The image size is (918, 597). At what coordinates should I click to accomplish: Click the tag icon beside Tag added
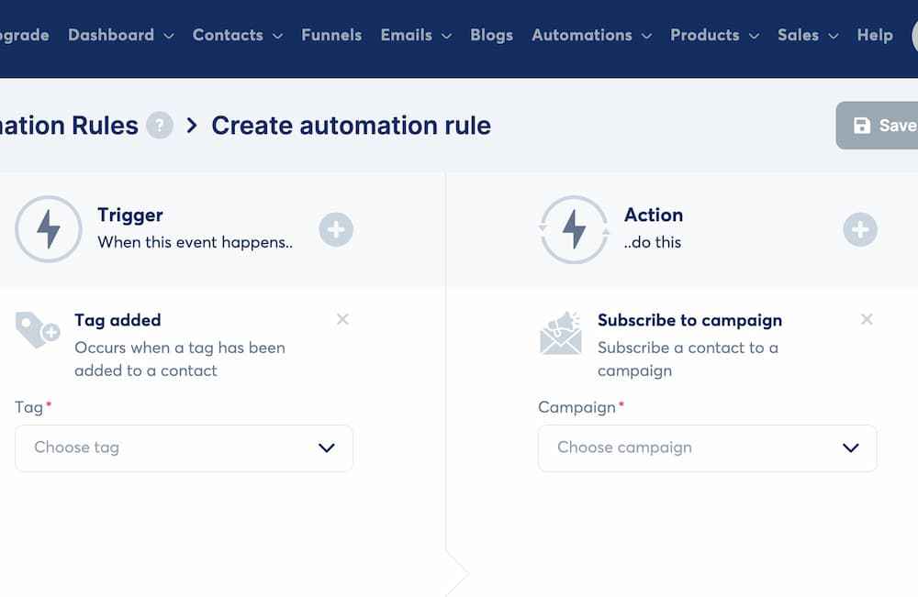[x=35, y=330]
